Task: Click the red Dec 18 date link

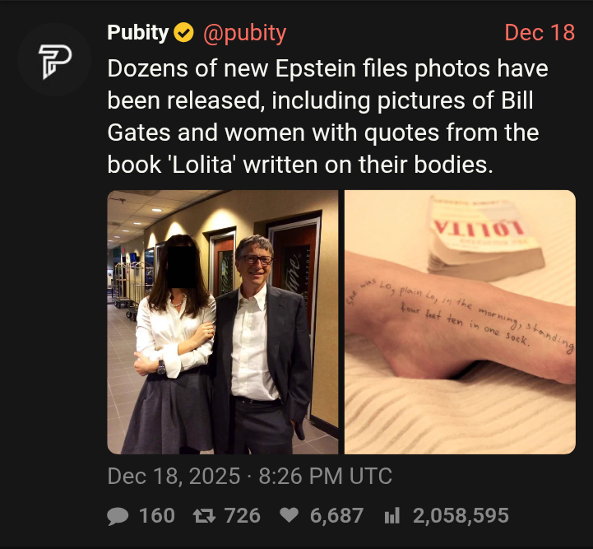Action: click(x=540, y=33)
